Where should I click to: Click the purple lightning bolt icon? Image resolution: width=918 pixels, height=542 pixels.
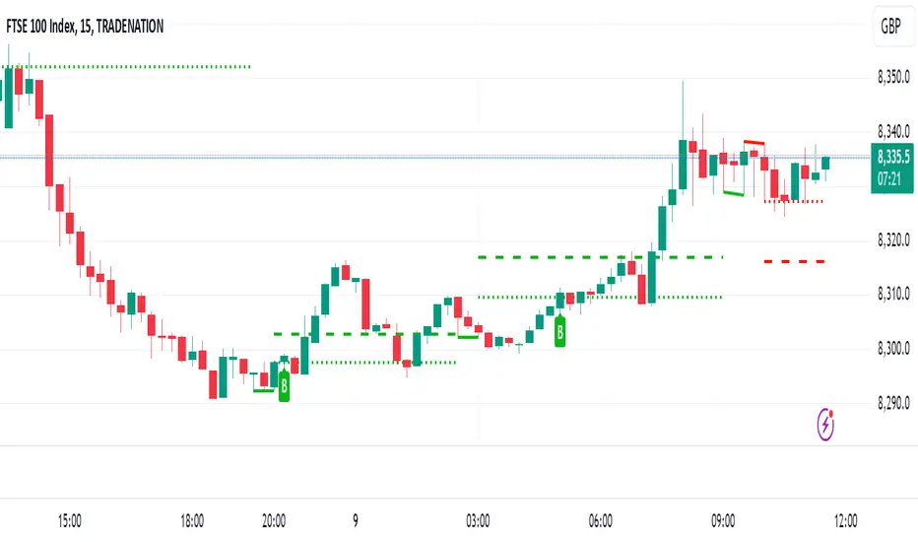pos(826,424)
